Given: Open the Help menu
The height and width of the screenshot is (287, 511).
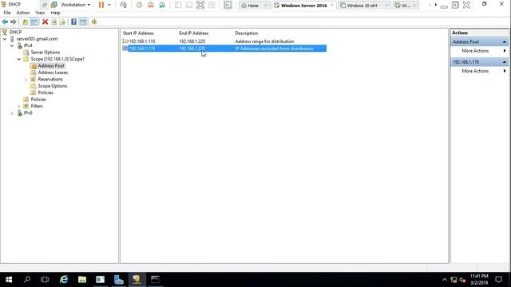Looking at the screenshot, I should (55, 13).
